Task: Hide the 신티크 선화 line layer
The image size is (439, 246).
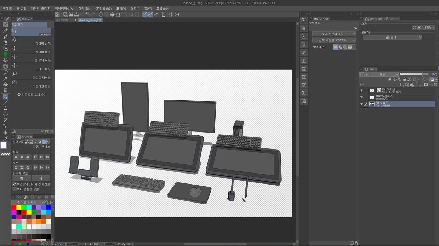Action: point(361,90)
